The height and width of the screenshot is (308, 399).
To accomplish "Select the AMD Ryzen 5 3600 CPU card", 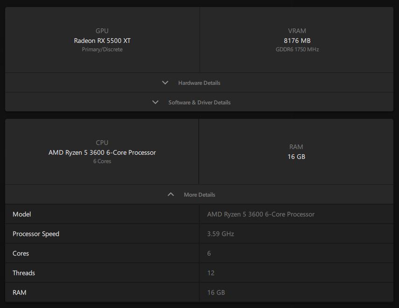I will [102, 151].
